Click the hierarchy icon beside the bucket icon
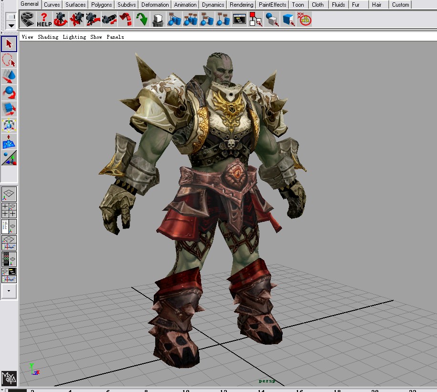The width and height of the screenshot is (437, 392). [174, 19]
